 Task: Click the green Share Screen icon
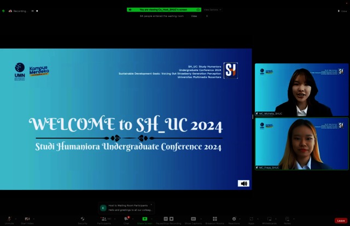click(x=144, y=219)
